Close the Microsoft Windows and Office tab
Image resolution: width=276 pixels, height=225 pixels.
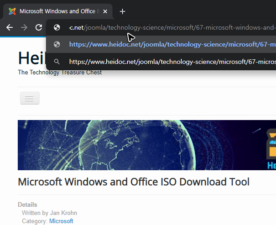(x=105, y=11)
